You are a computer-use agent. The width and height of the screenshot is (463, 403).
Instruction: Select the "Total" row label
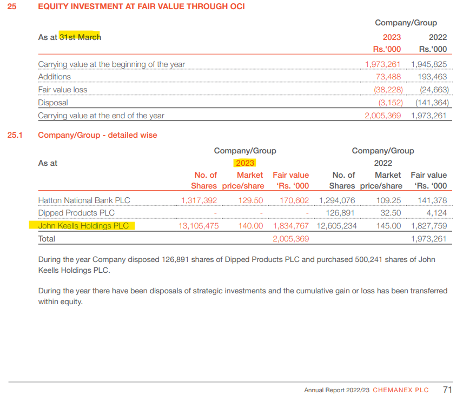pos(47,239)
